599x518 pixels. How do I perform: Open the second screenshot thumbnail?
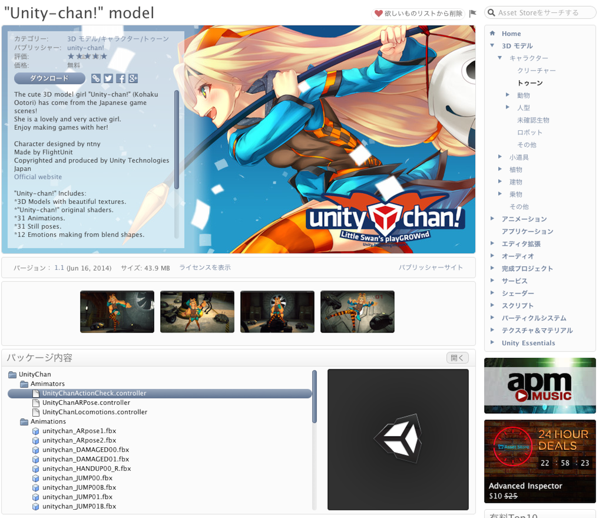coord(197,312)
